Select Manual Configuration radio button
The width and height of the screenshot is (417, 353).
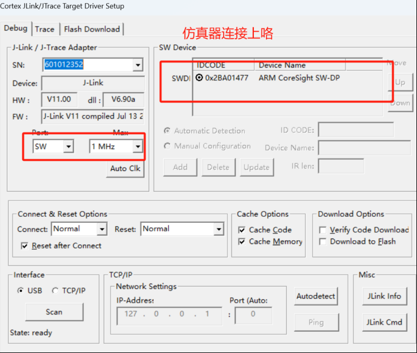pos(167,146)
